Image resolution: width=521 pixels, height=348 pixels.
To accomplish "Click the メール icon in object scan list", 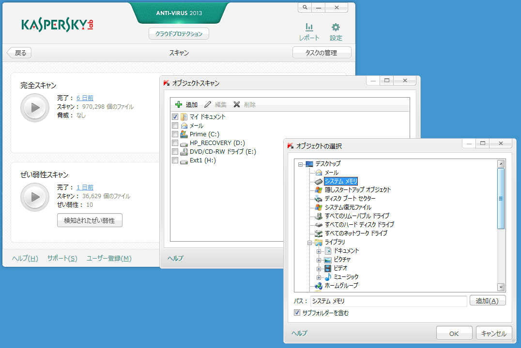I will tap(184, 125).
